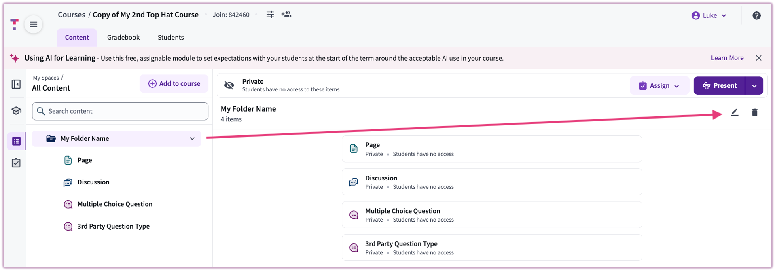The image size is (775, 271).
Task: Click the Copy of My 2nd Top Hat Course title
Action: (146, 15)
